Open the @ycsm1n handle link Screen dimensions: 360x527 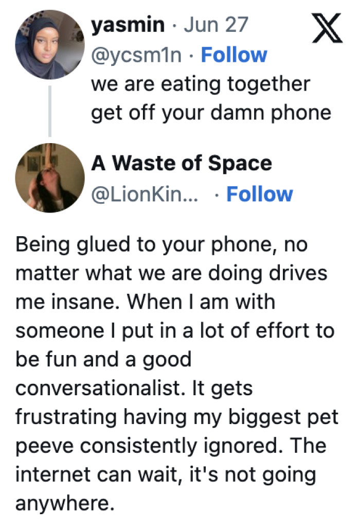[x=136, y=55]
